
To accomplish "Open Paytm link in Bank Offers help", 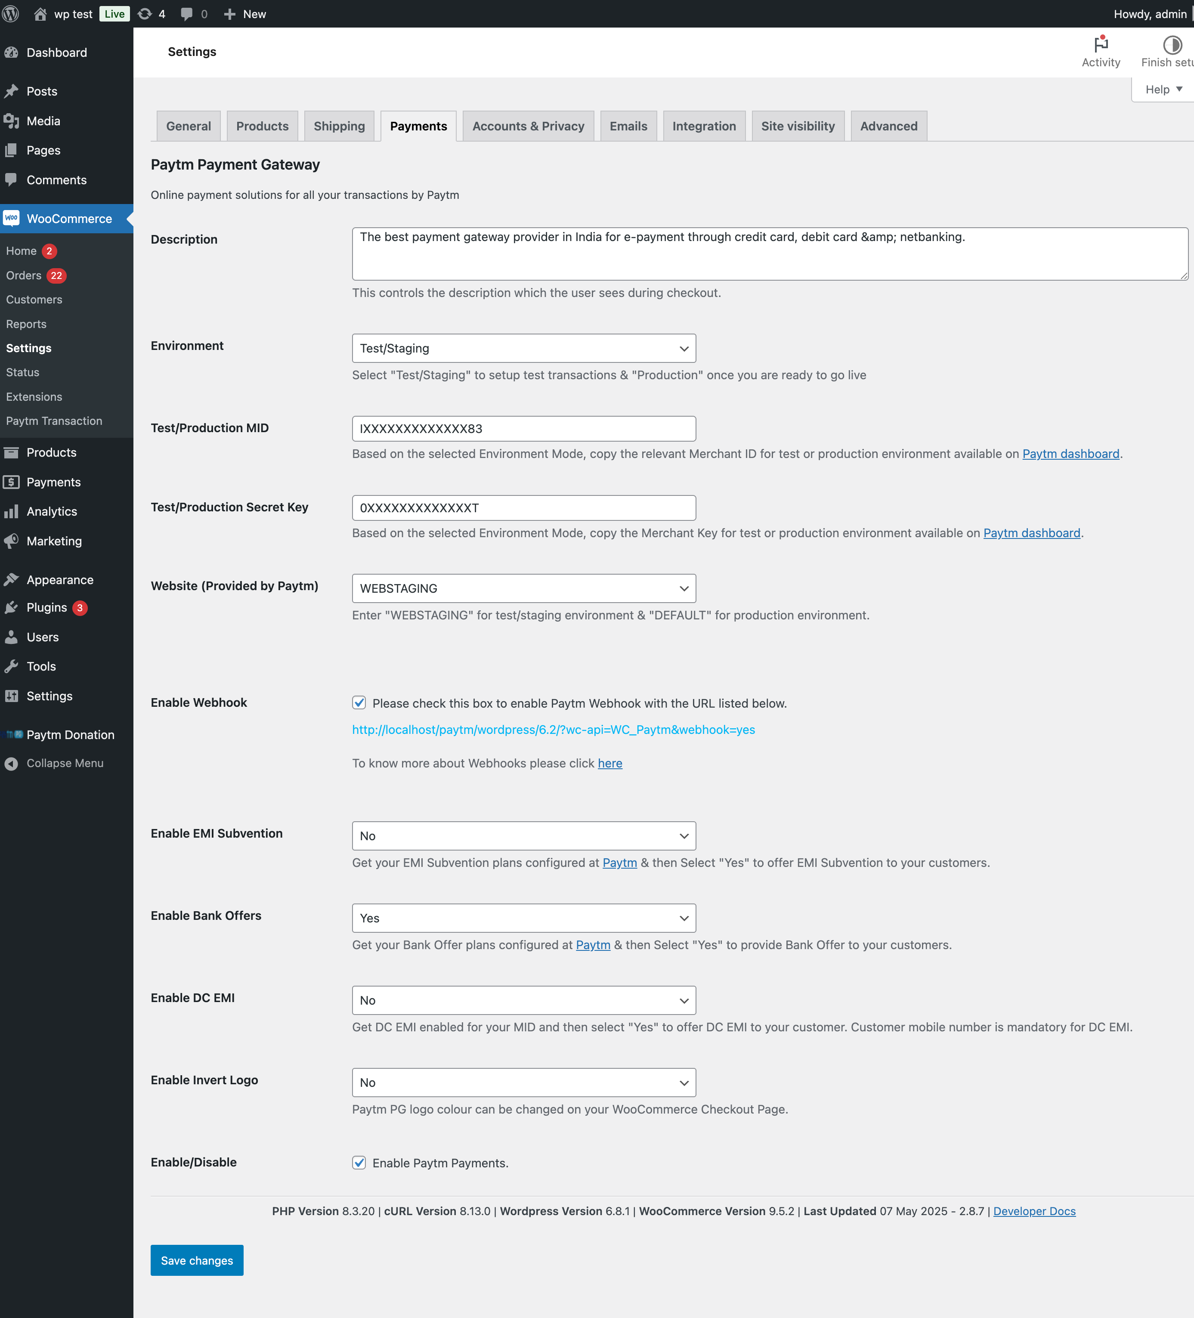I will coord(593,945).
